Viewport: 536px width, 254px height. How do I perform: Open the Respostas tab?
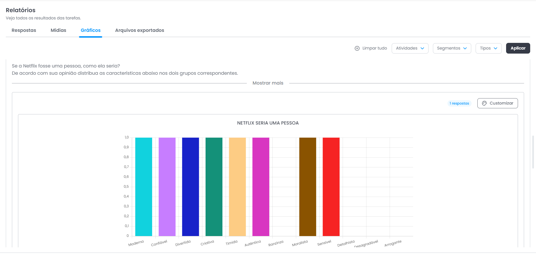coord(24,30)
